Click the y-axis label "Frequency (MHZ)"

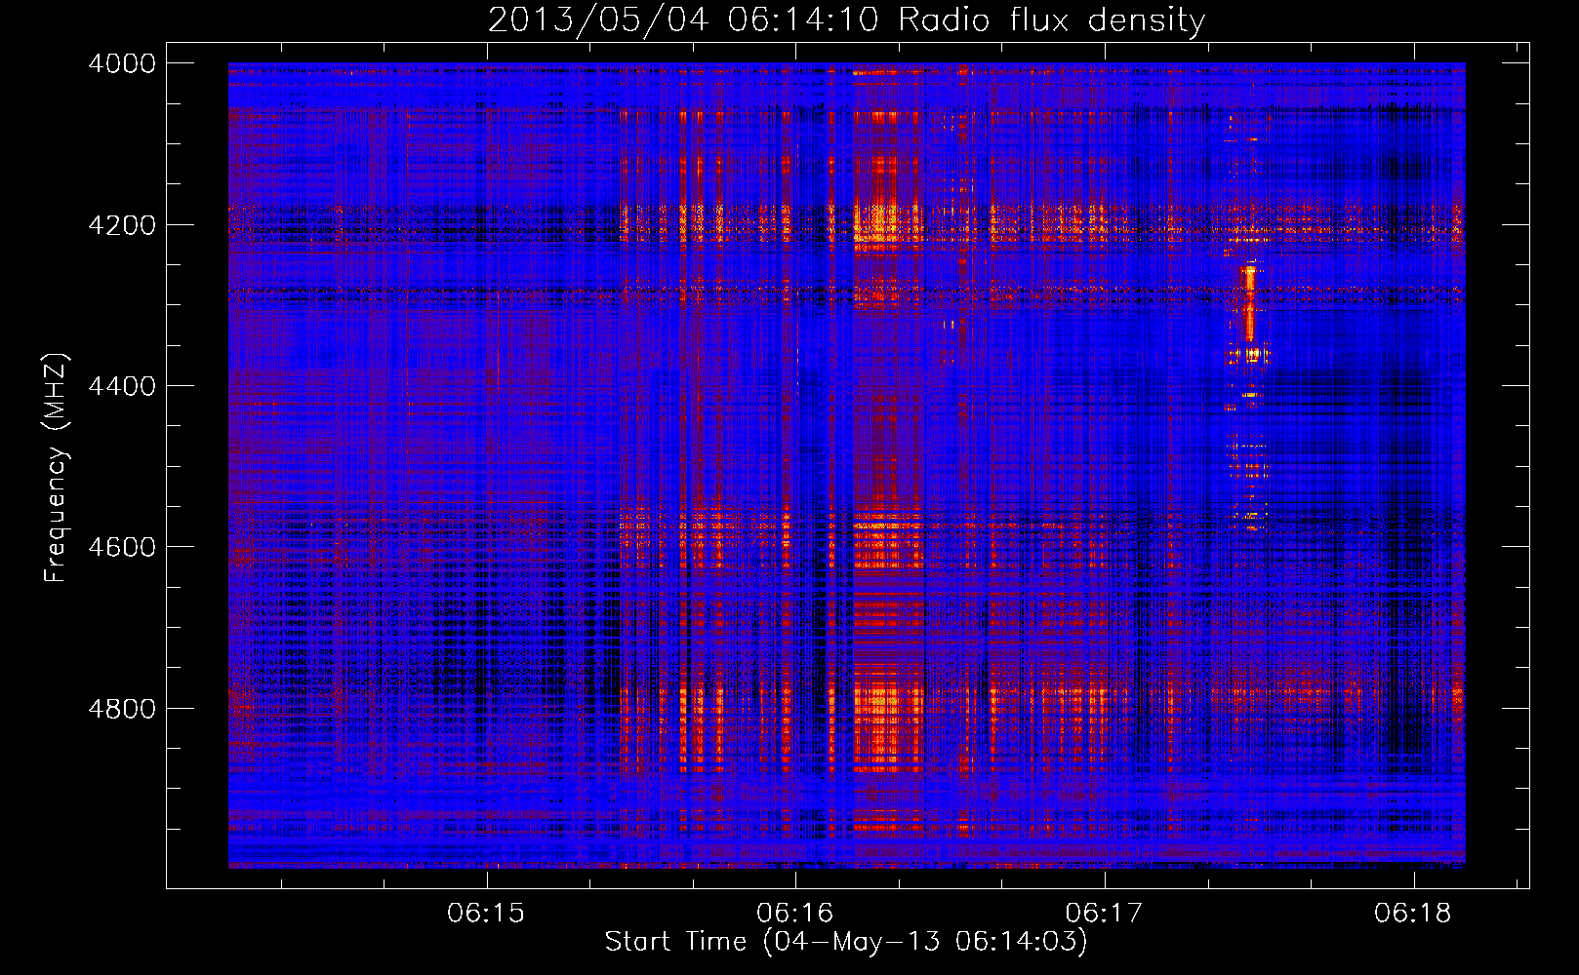click(x=56, y=468)
